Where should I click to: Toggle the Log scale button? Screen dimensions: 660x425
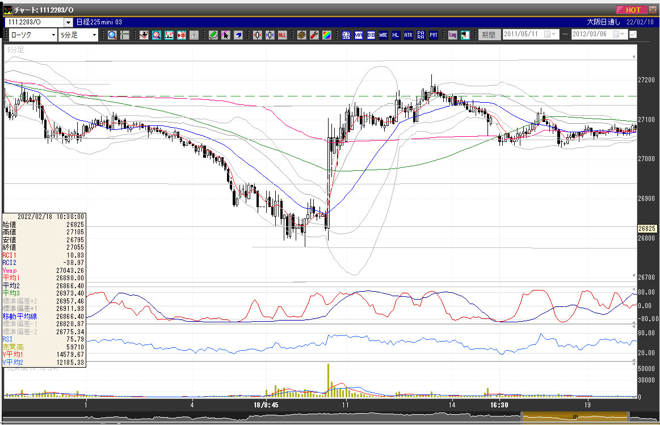(452, 35)
